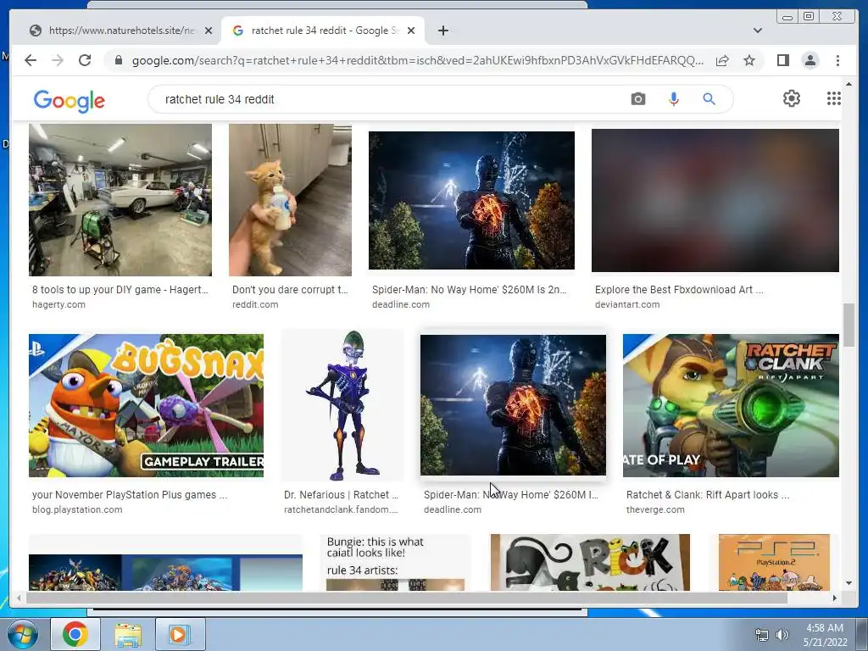
Task: Open 'Ratchet & Clank: Rift Apart looks' link
Action: coord(708,495)
